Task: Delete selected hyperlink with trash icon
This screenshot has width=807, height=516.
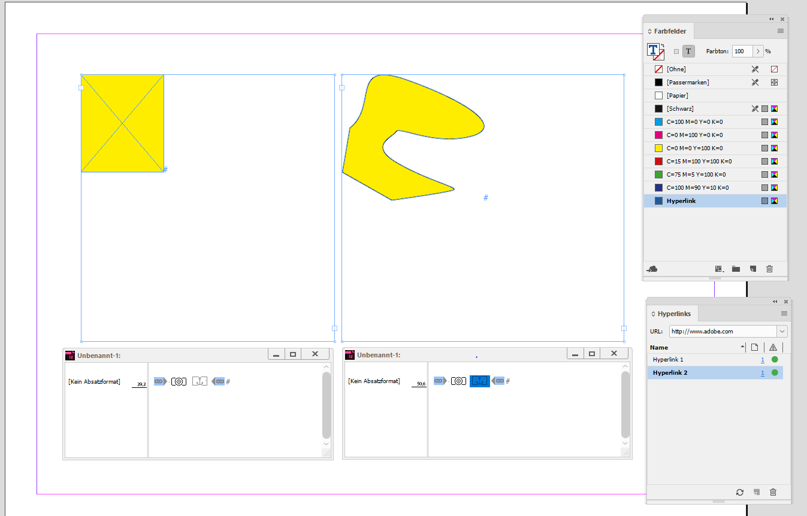Action: tap(773, 492)
